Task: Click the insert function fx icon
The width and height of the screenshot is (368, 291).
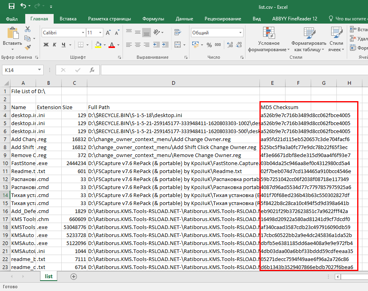Action: [92, 70]
